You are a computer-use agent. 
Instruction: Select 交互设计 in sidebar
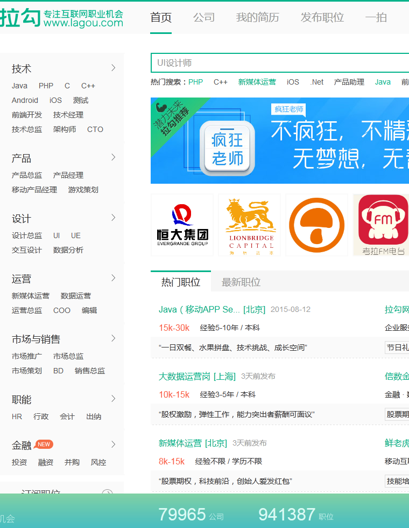pyautogui.click(x=27, y=250)
